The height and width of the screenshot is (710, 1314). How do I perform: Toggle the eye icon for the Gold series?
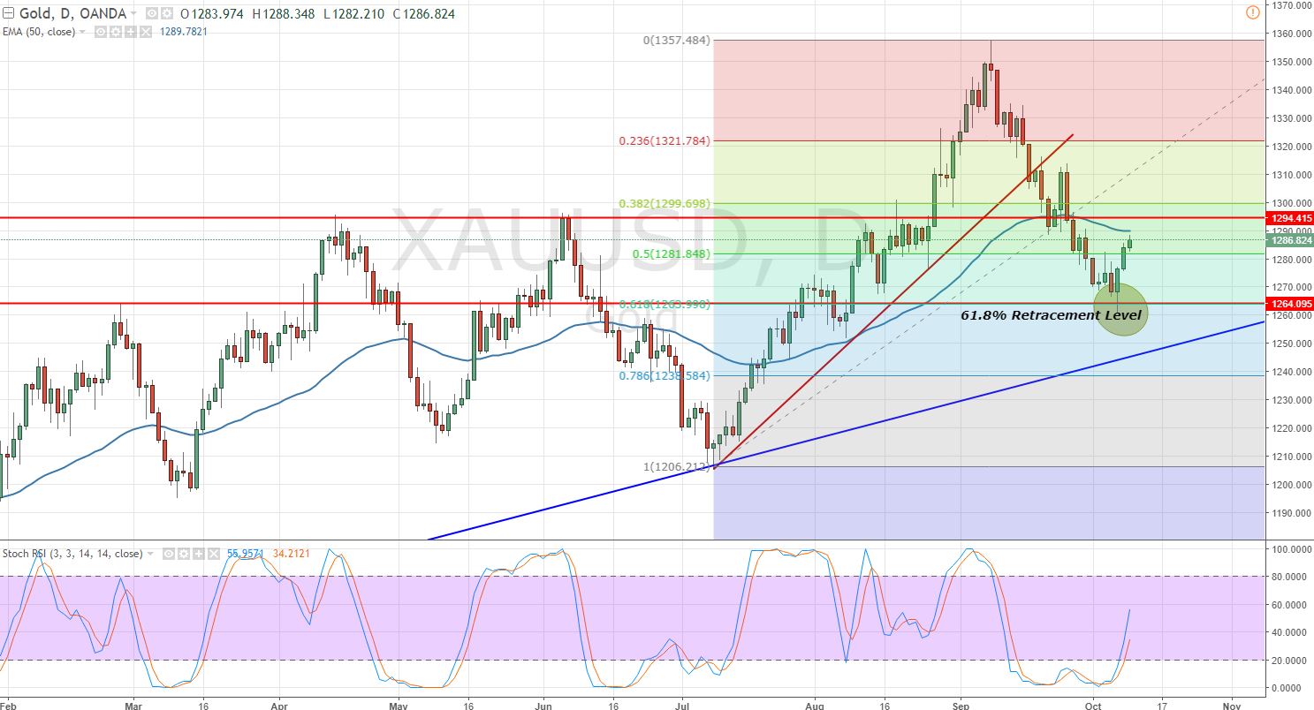[151, 14]
